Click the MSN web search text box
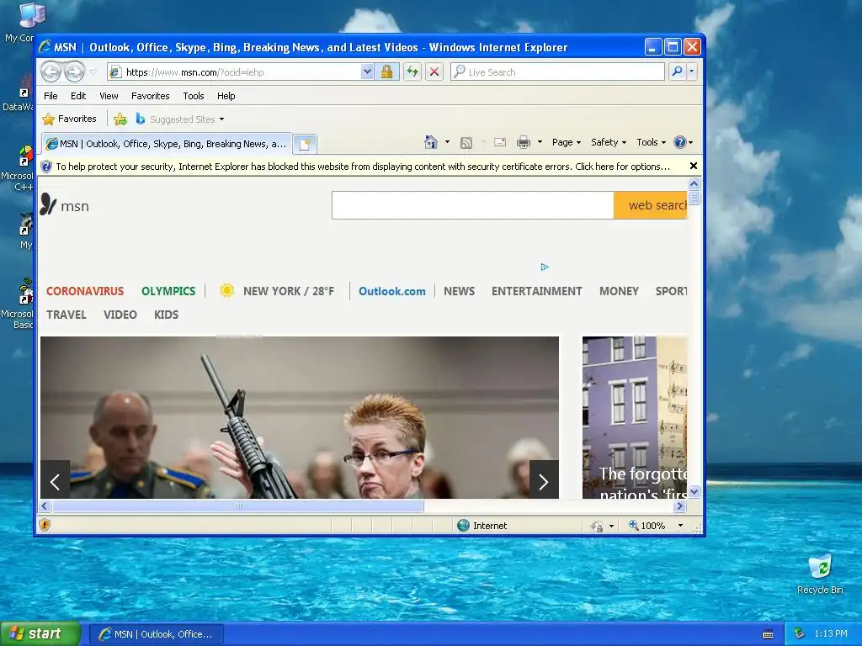Screen dimensions: 862x646 pos(473,205)
